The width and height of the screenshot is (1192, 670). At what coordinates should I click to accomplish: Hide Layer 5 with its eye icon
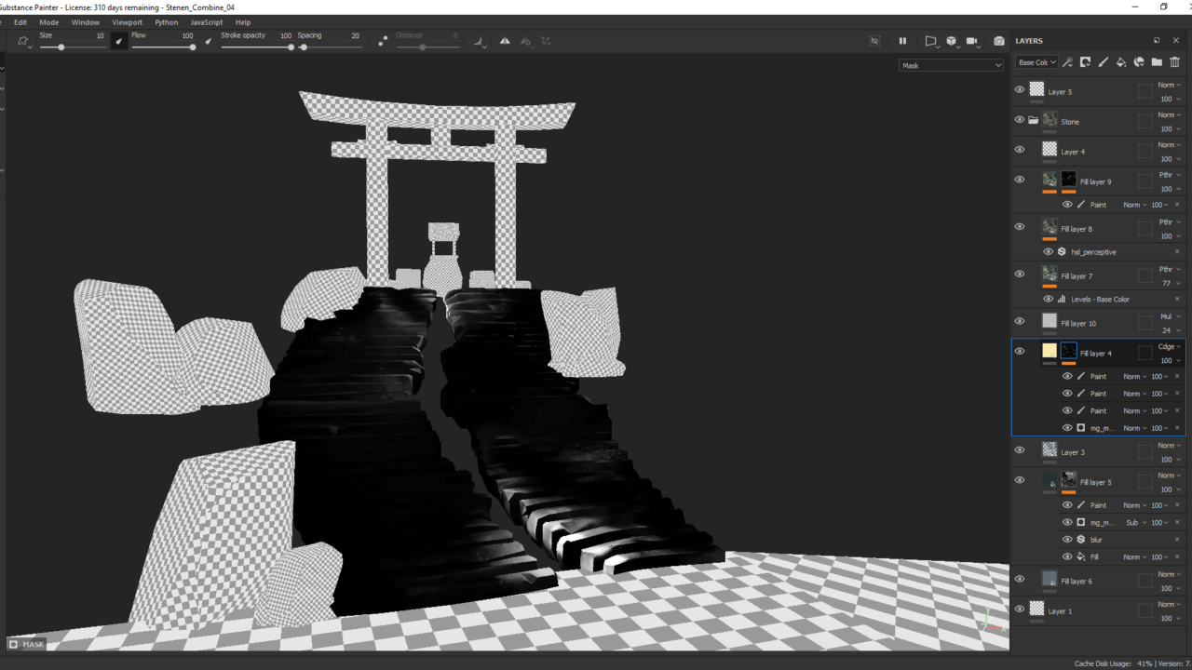coord(1020,90)
